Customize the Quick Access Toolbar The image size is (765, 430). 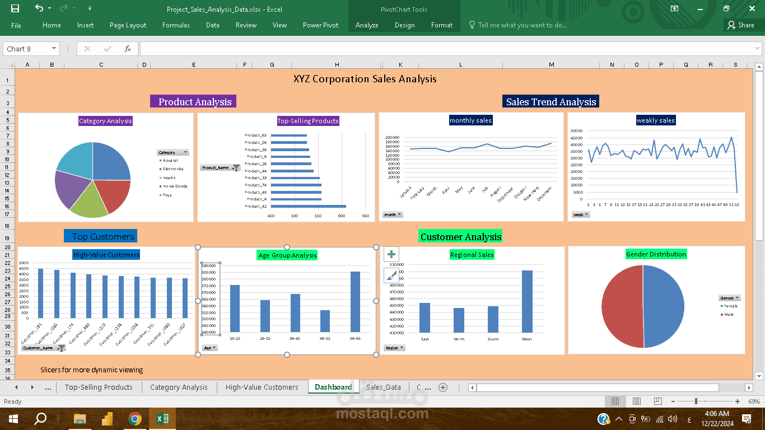[90, 8]
